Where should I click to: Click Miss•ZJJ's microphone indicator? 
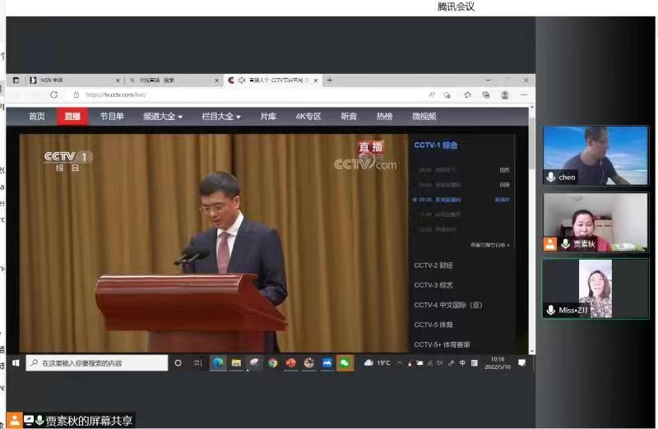(550, 310)
